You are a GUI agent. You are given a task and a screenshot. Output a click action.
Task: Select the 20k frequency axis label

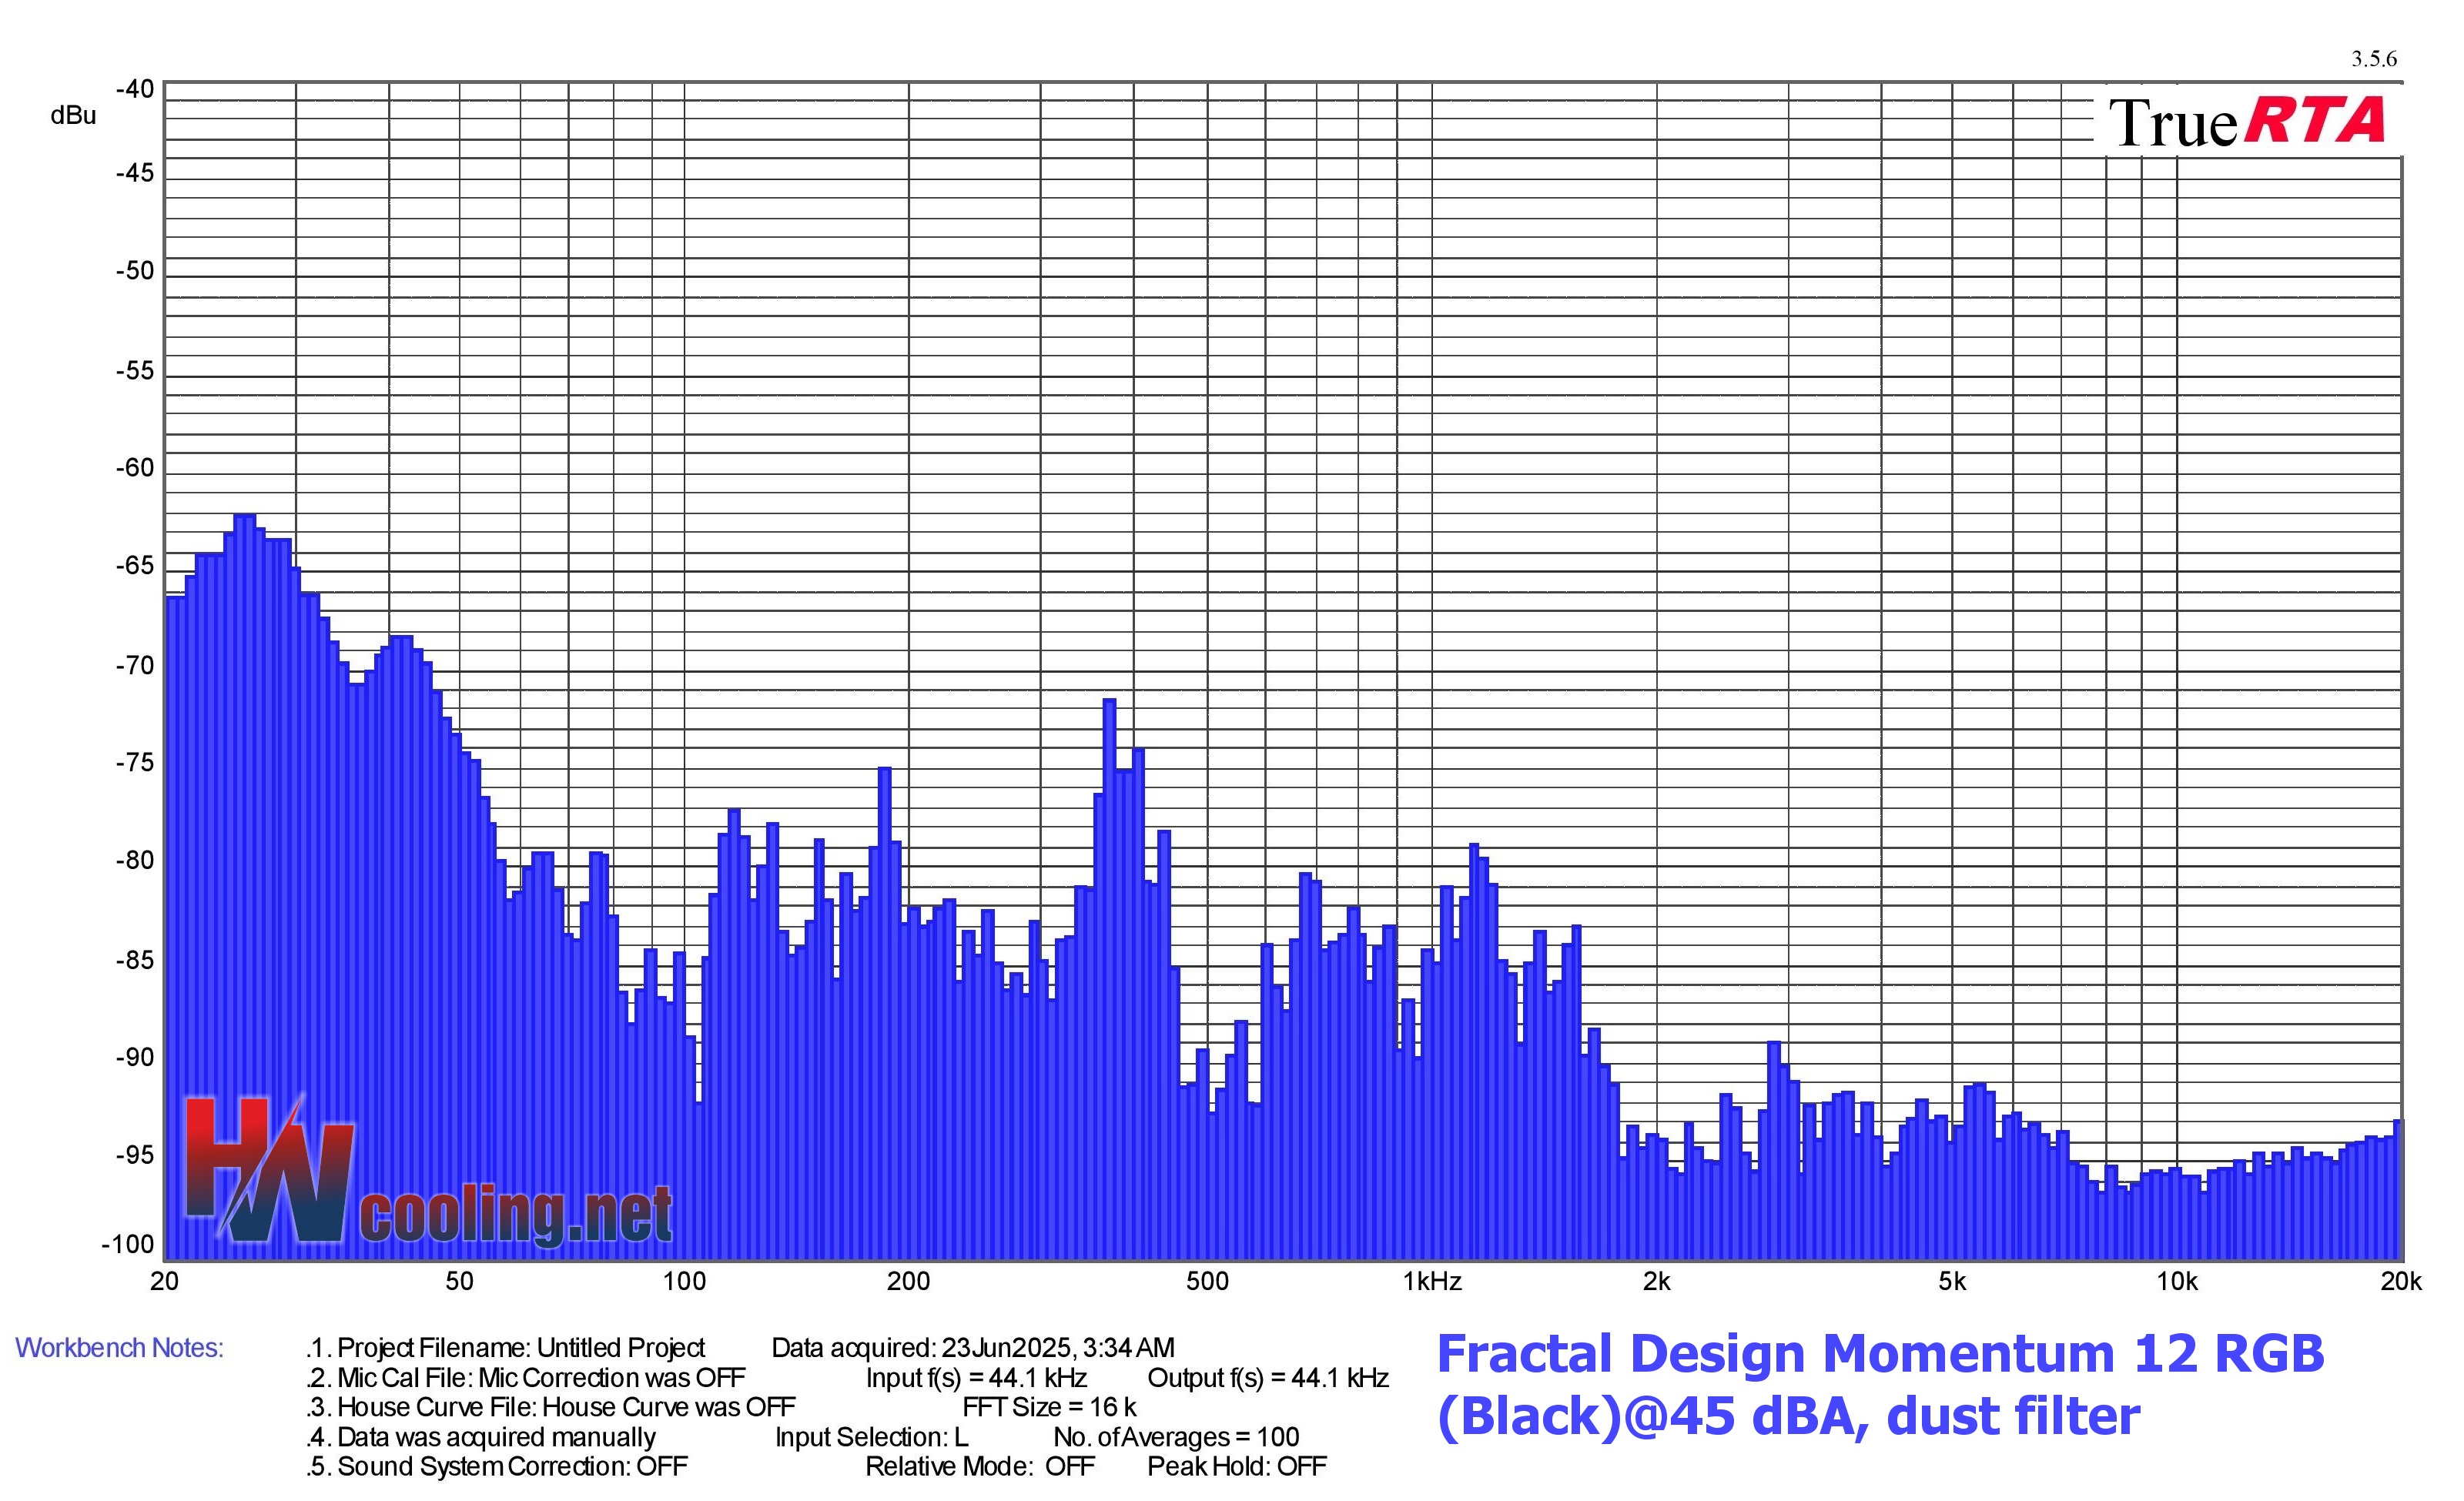(x=2401, y=1281)
